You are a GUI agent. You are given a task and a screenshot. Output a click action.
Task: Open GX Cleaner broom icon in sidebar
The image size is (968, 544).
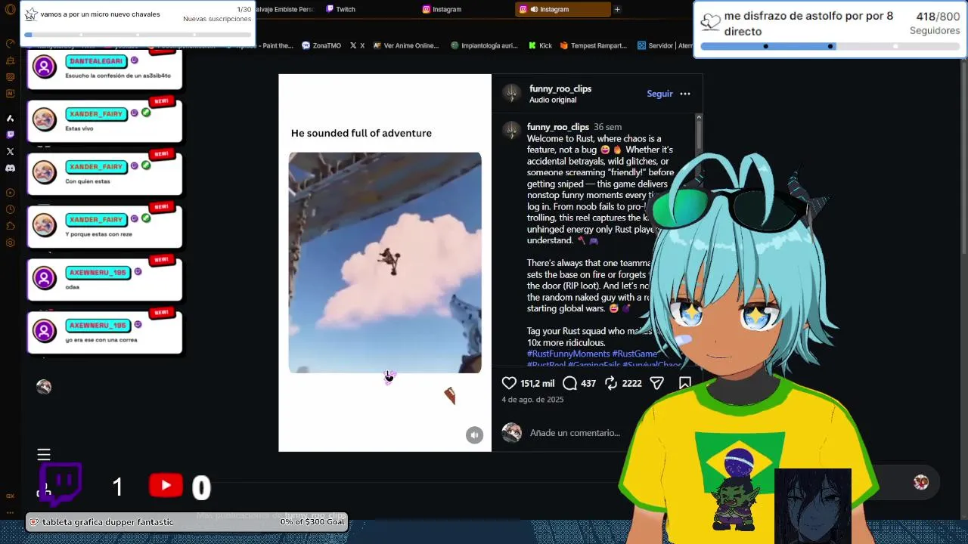(11, 60)
